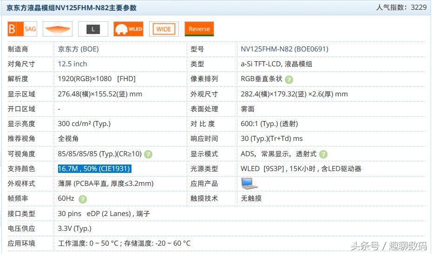Click the dark 'L' panel icon
The height and width of the screenshot is (254, 433).
93,29
